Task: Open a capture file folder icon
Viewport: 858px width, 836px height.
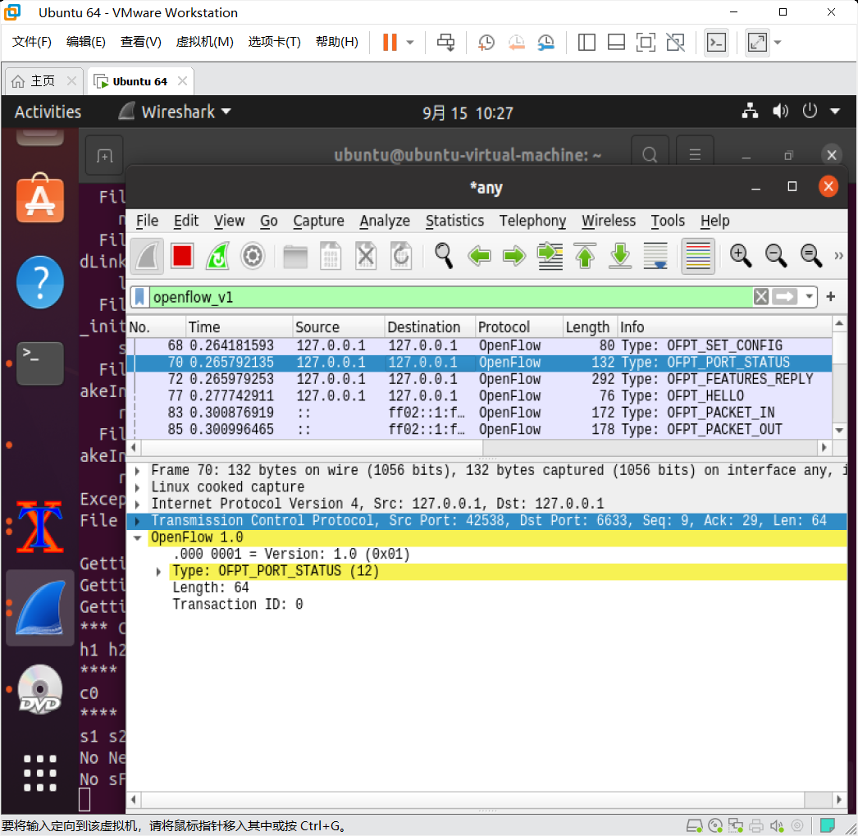Action: [295, 256]
